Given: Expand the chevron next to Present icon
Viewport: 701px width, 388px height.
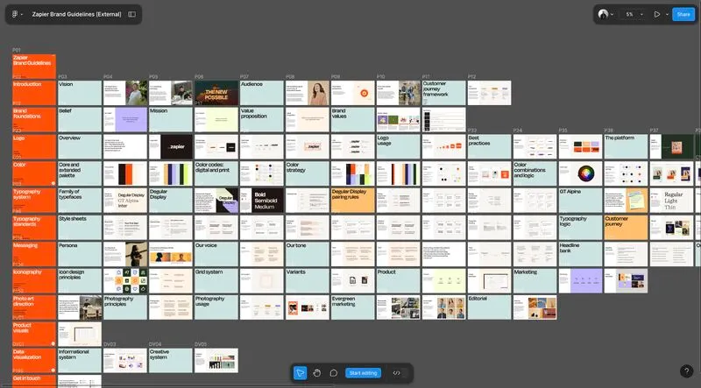Looking at the screenshot, I should [667, 14].
